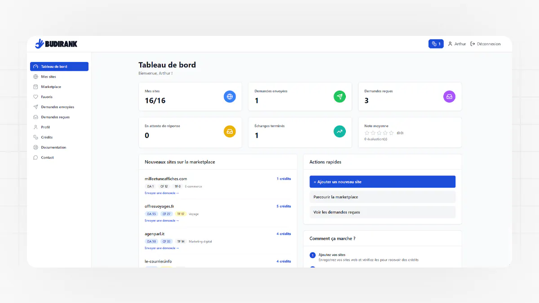Open agenparl.it site listing
The width and height of the screenshot is (539, 303).
tap(155, 234)
